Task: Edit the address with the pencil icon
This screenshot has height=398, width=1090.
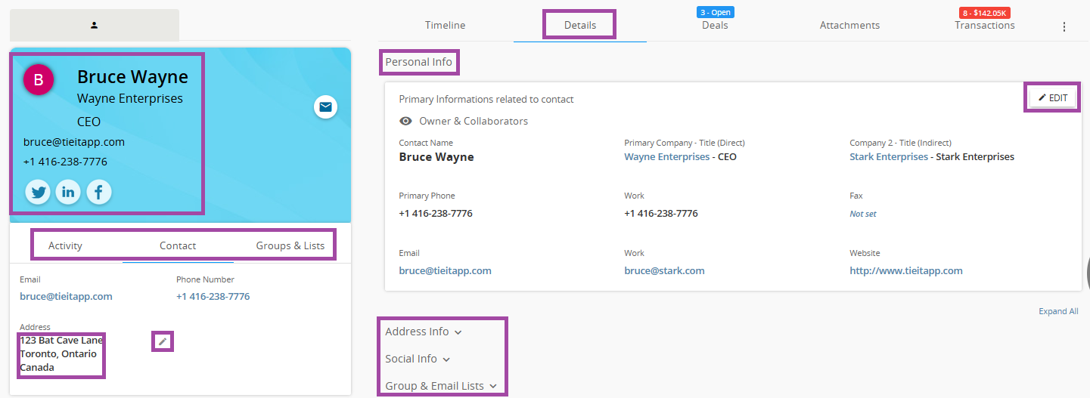Action: (x=163, y=342)
